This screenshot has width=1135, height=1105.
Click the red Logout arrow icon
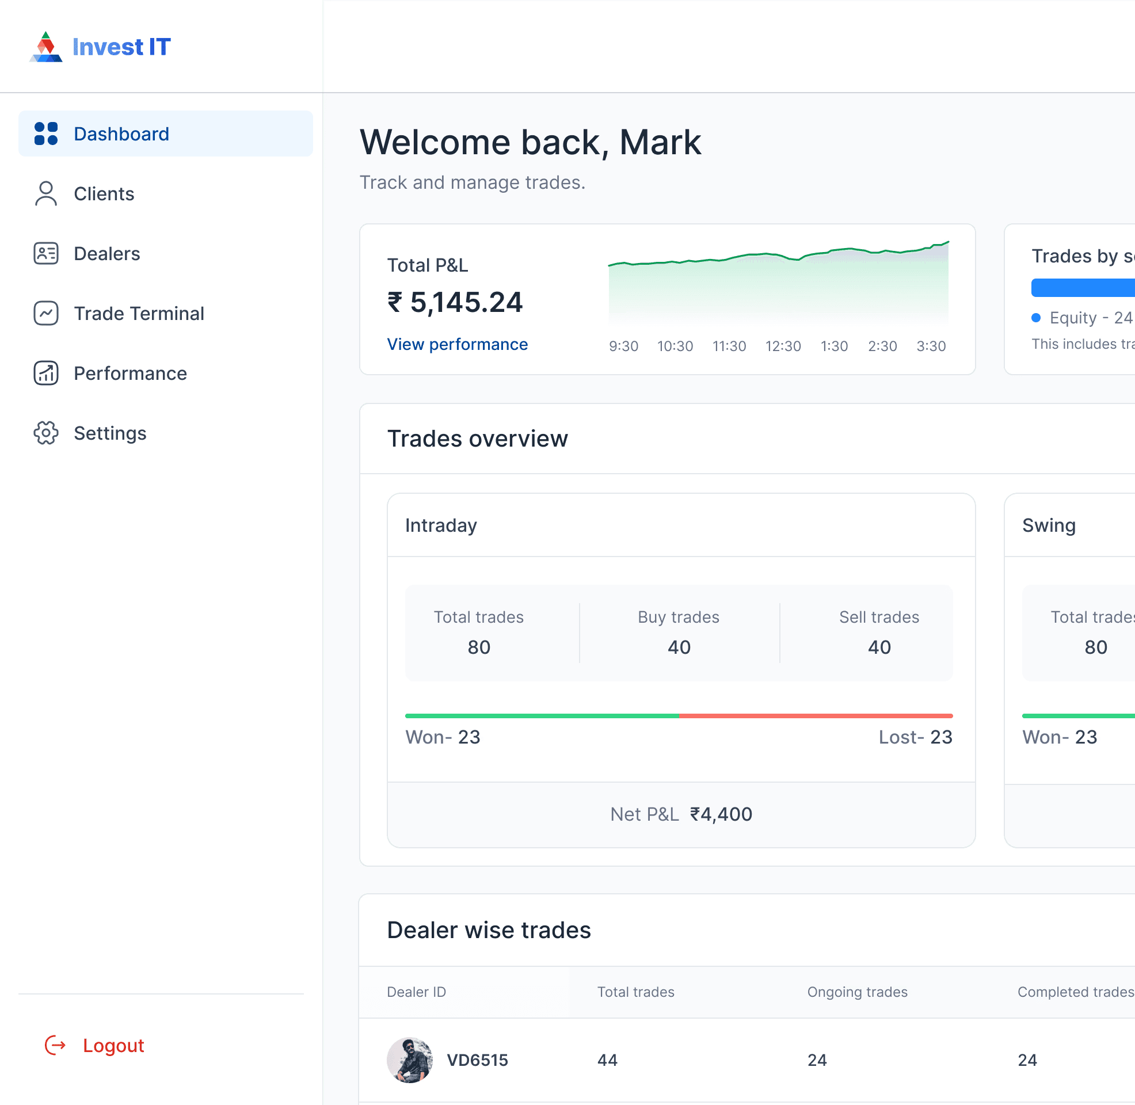tap(55, 1045)
